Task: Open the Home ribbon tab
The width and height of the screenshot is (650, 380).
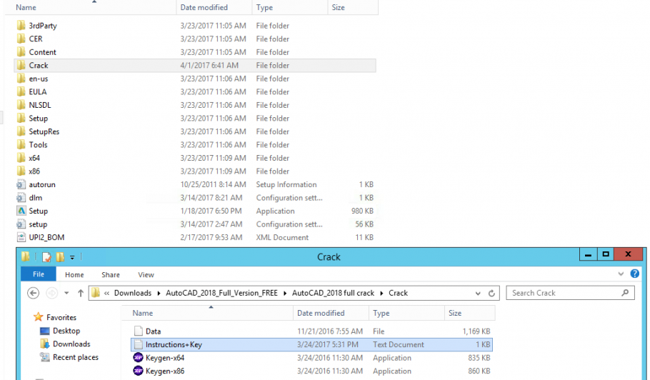Action: (74, 275)
